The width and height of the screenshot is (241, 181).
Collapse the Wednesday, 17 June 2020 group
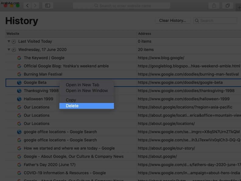click(9, 49)
